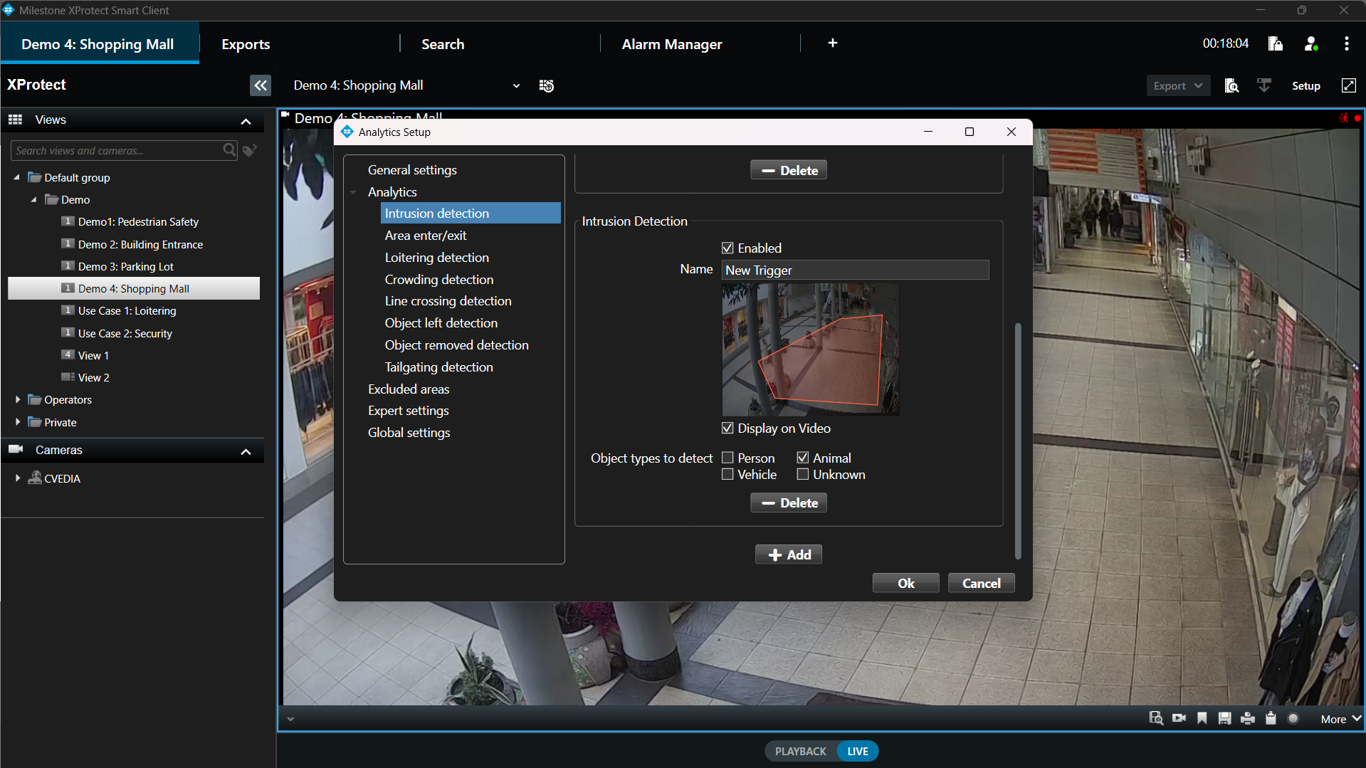This screenshot has width=1366, height=768.
Task: Collapse the Cameras pane chevron
Action: coord(246,451)
